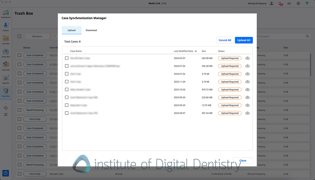Check the box for 2024-02-07 case
315x180 pixels.
point(67,58)
